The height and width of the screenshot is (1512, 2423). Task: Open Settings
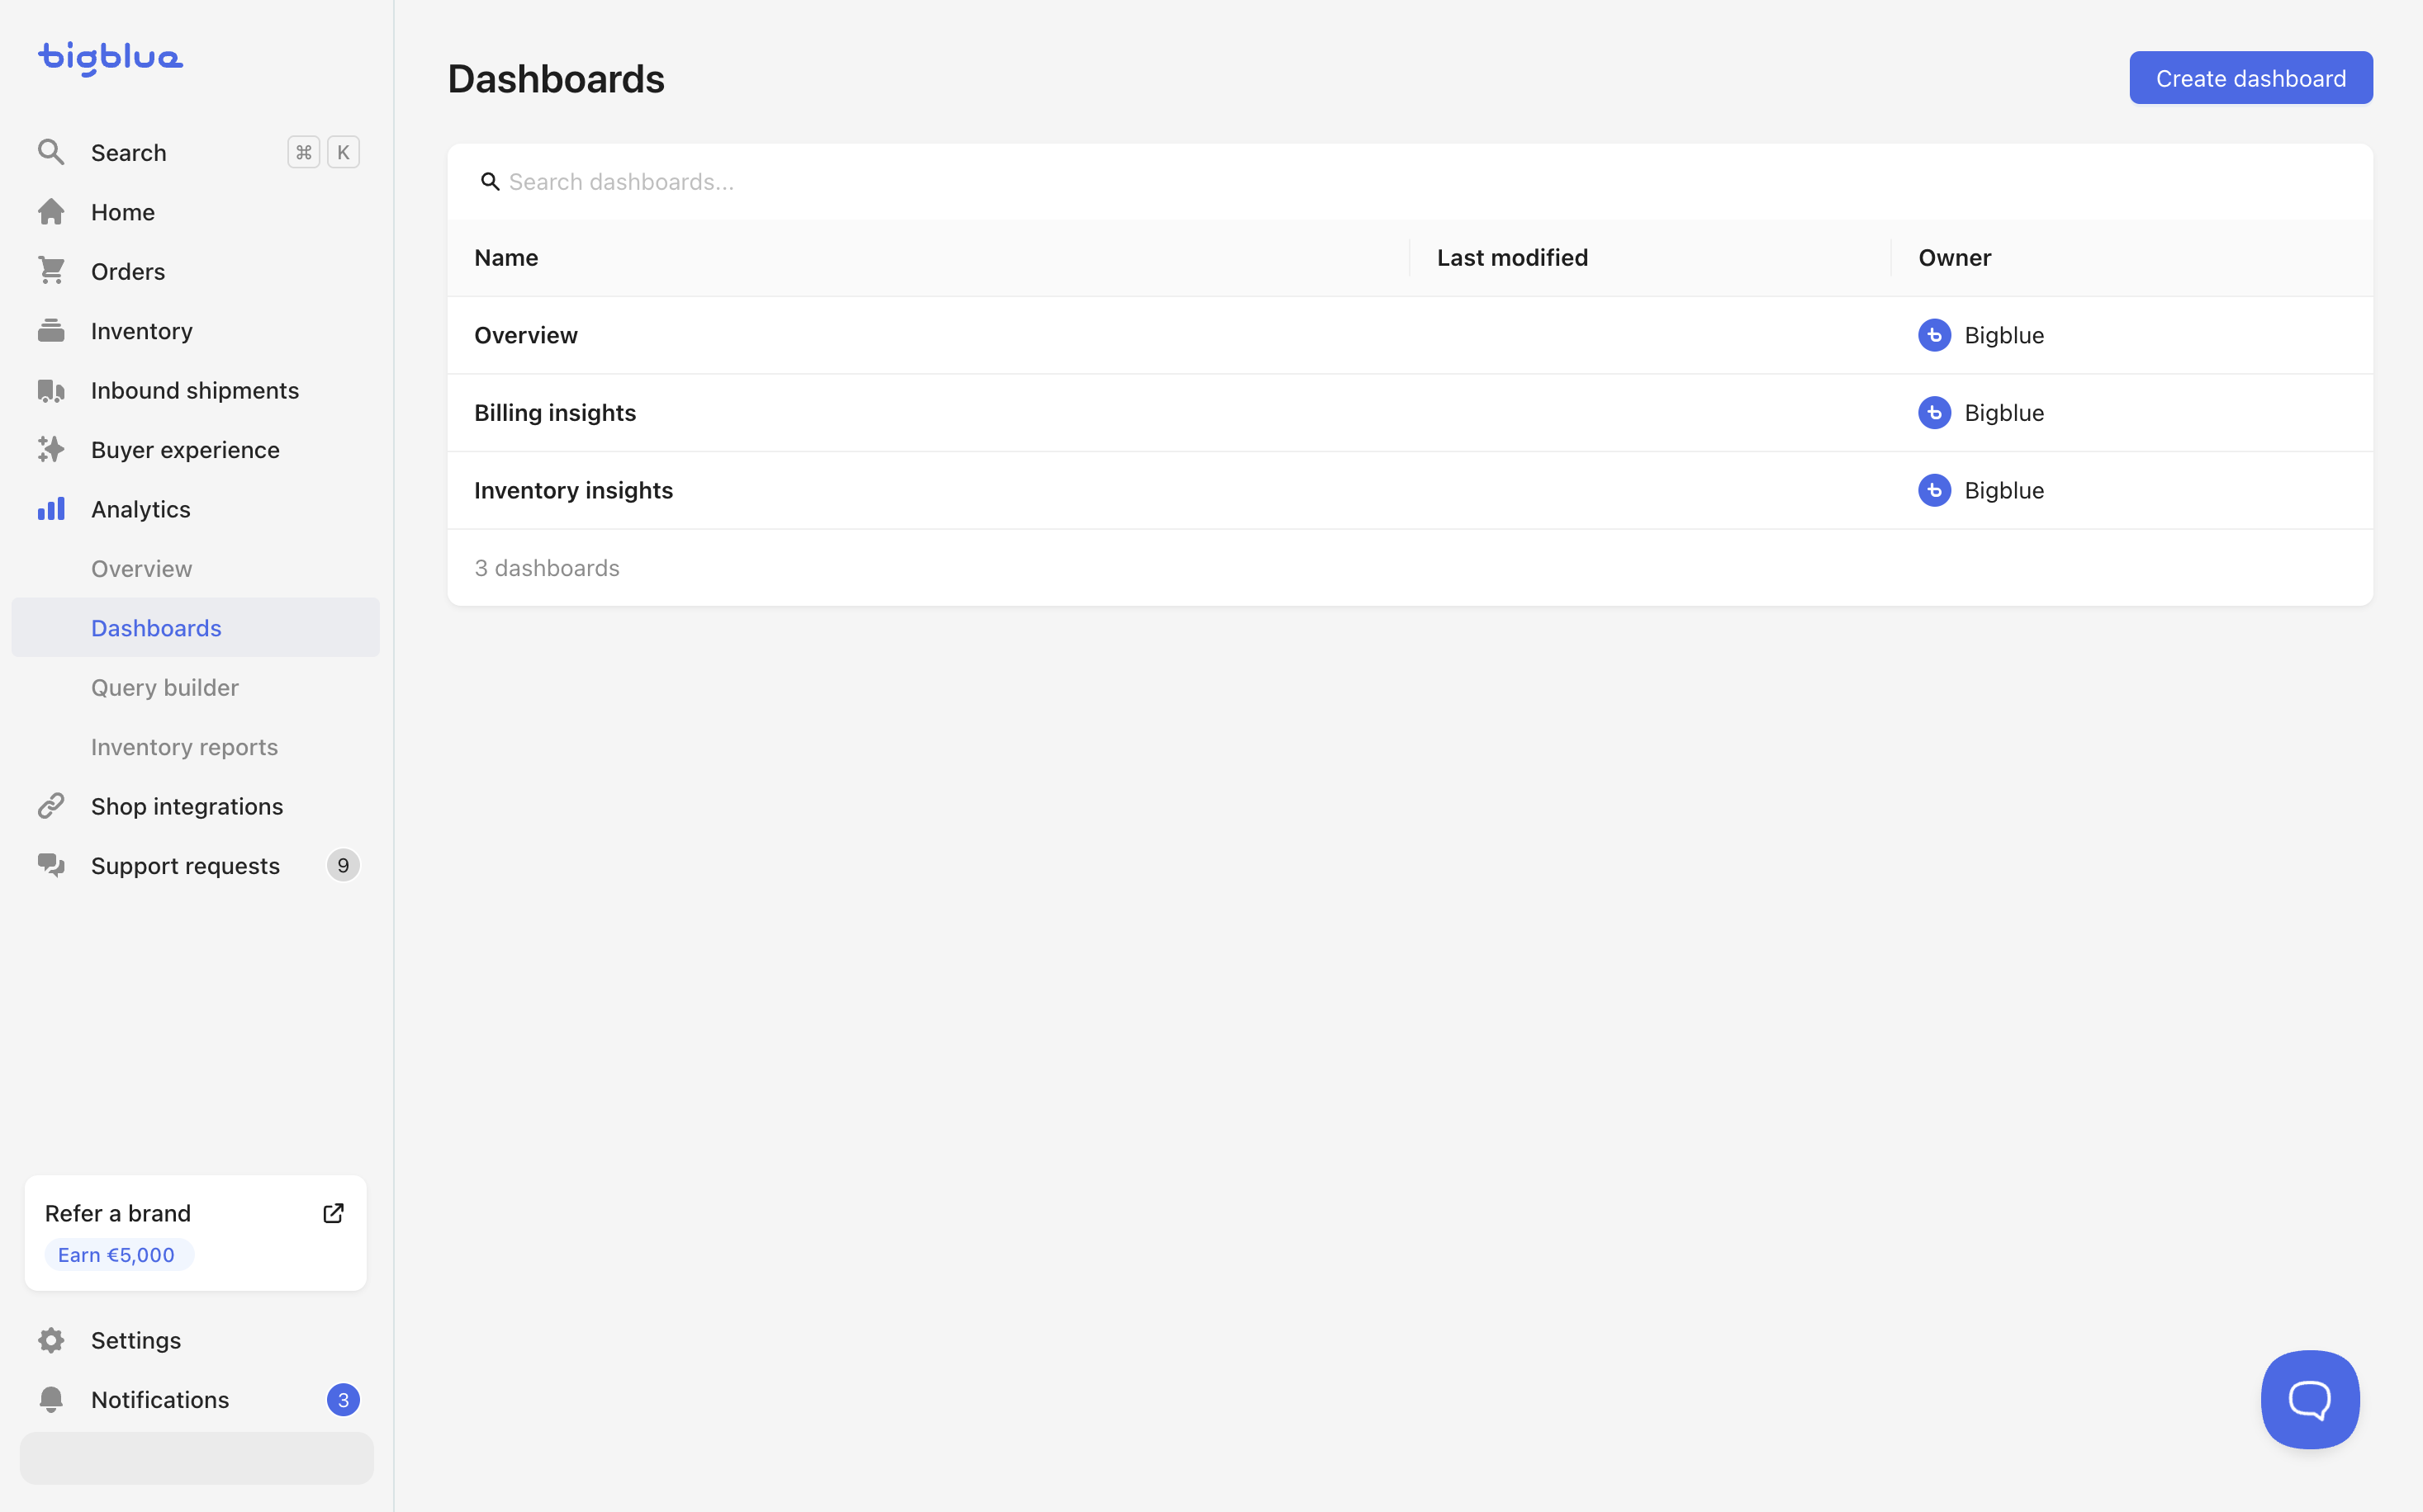(196, 1340)
